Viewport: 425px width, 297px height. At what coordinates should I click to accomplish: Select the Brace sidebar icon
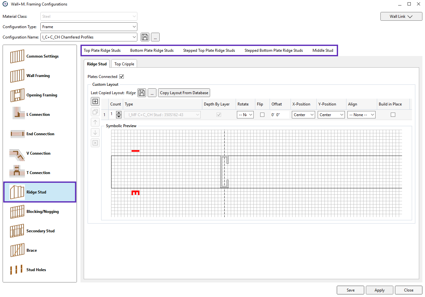click(x=17, y=250)
